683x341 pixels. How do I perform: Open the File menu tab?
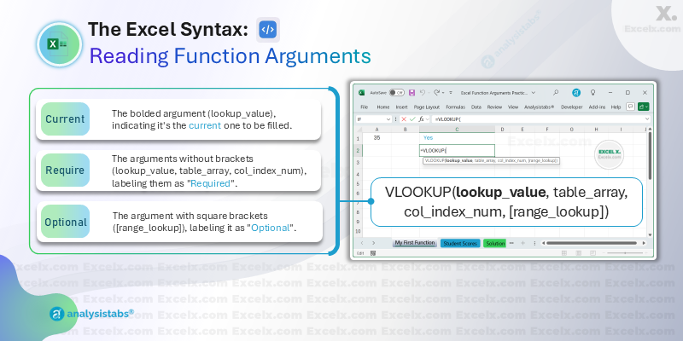[x=365, y=107]
